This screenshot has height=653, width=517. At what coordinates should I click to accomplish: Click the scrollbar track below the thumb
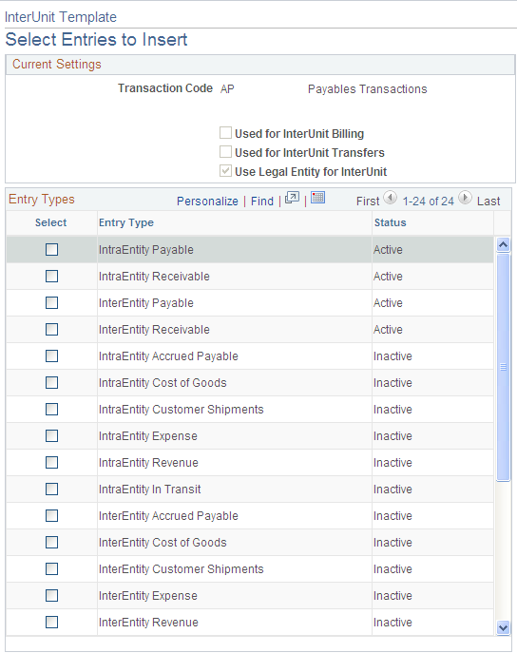(x=504, y=550)
